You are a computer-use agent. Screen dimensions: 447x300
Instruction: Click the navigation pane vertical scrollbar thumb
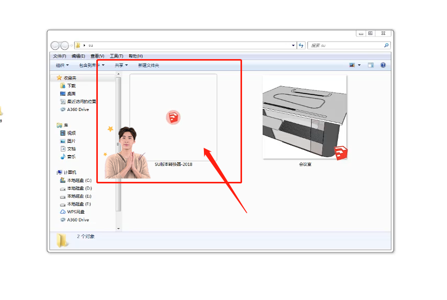[x=118, y=144]
